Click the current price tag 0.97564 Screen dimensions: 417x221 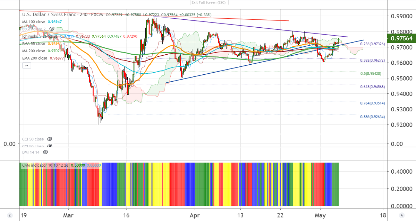(x=402, y=39)
